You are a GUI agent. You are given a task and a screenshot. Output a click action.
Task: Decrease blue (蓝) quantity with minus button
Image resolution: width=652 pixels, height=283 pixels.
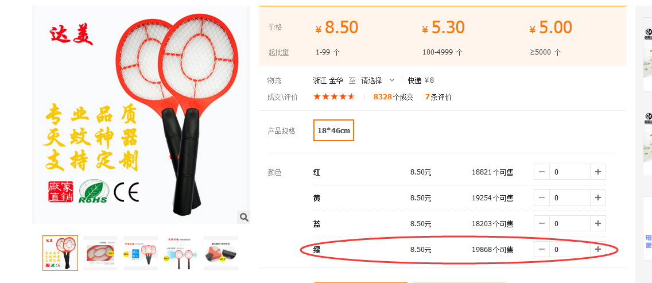click(541, 223)
